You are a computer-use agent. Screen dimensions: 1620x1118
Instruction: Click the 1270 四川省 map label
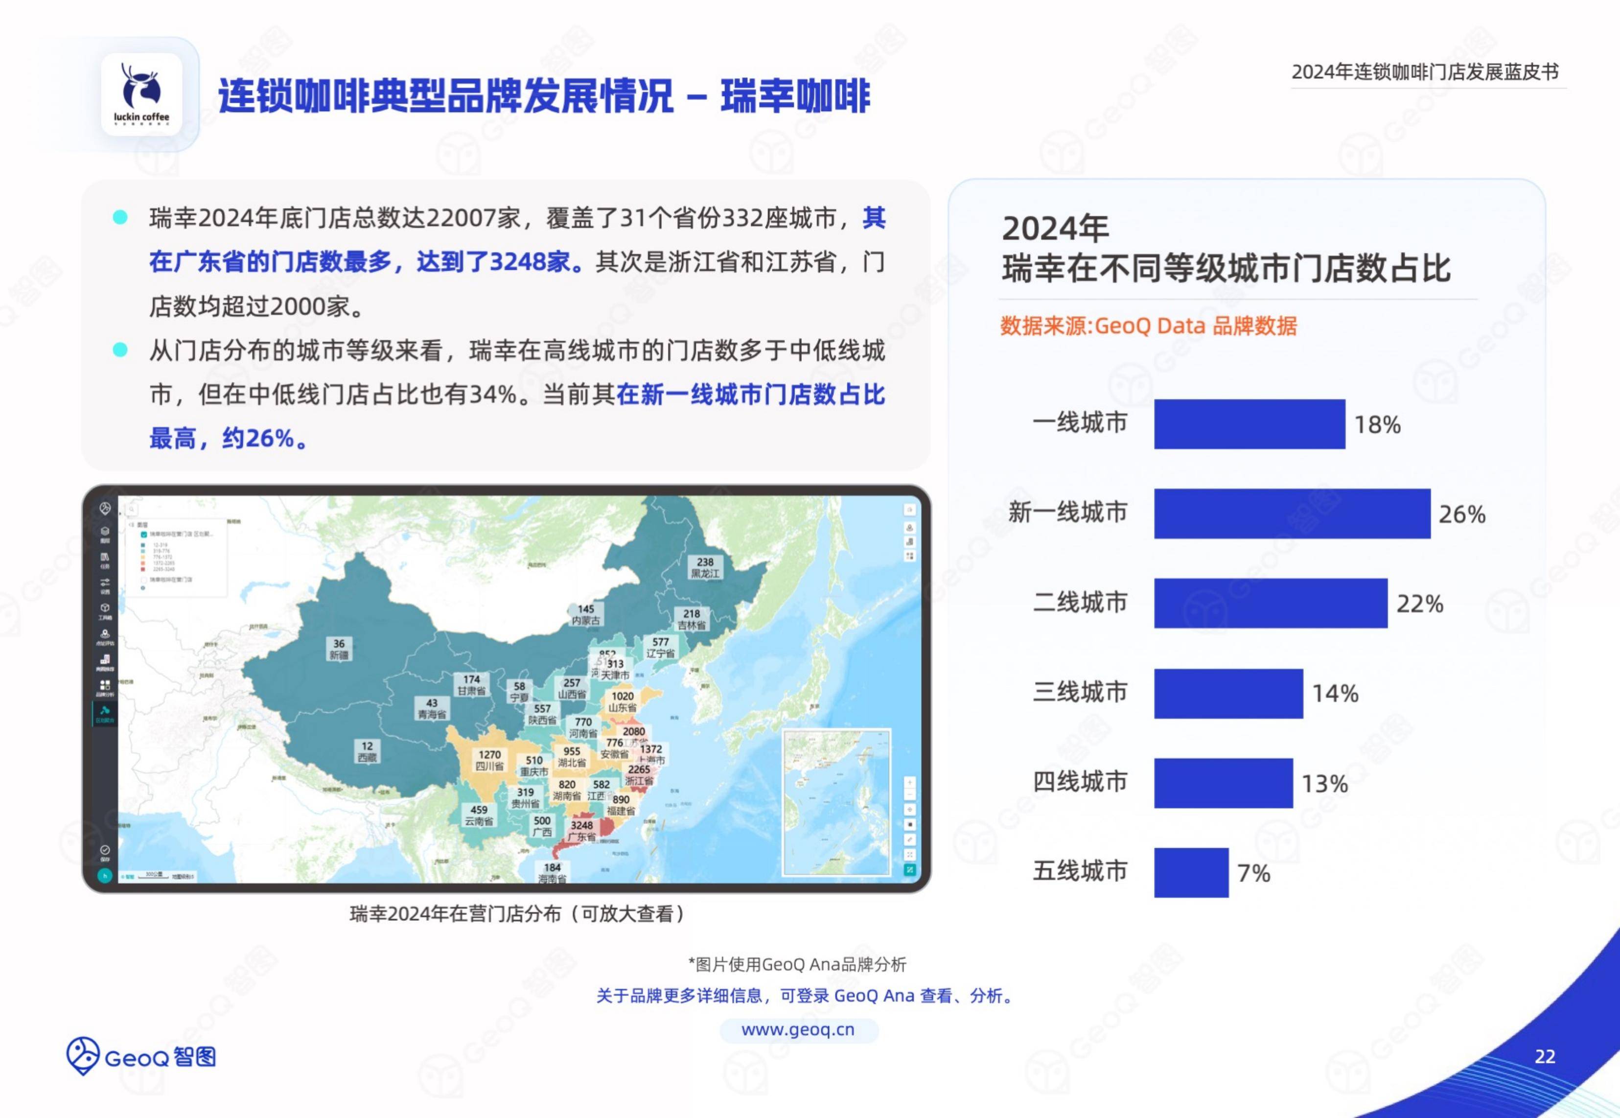pos(489,760)
